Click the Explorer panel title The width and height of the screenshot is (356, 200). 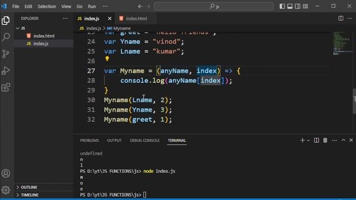[29, 18]
